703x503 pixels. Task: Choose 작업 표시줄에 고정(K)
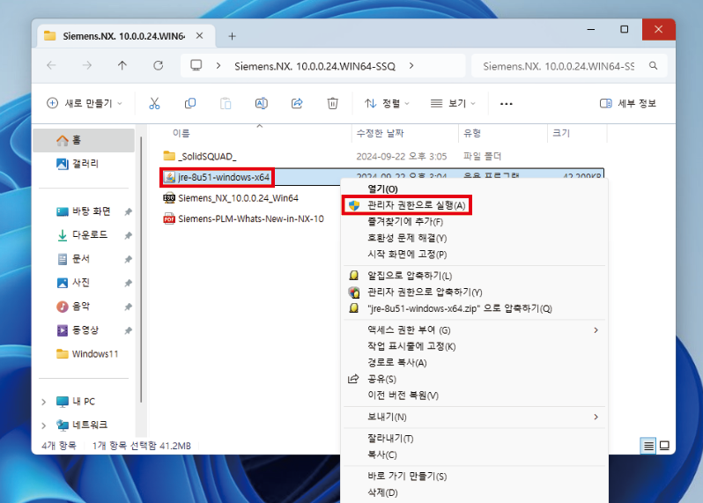pos(474,346)
